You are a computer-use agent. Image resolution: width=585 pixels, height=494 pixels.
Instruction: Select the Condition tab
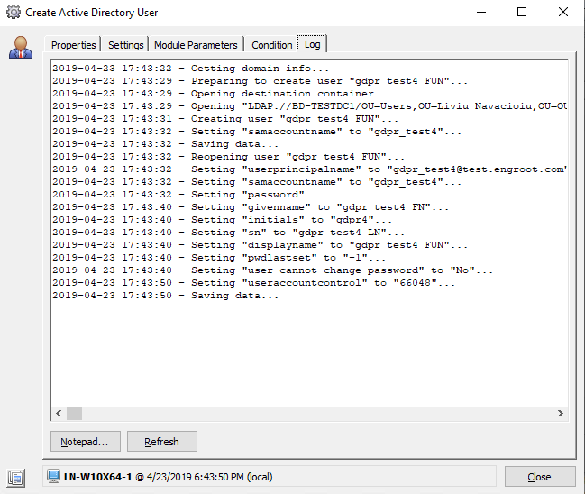click(271, 45)
